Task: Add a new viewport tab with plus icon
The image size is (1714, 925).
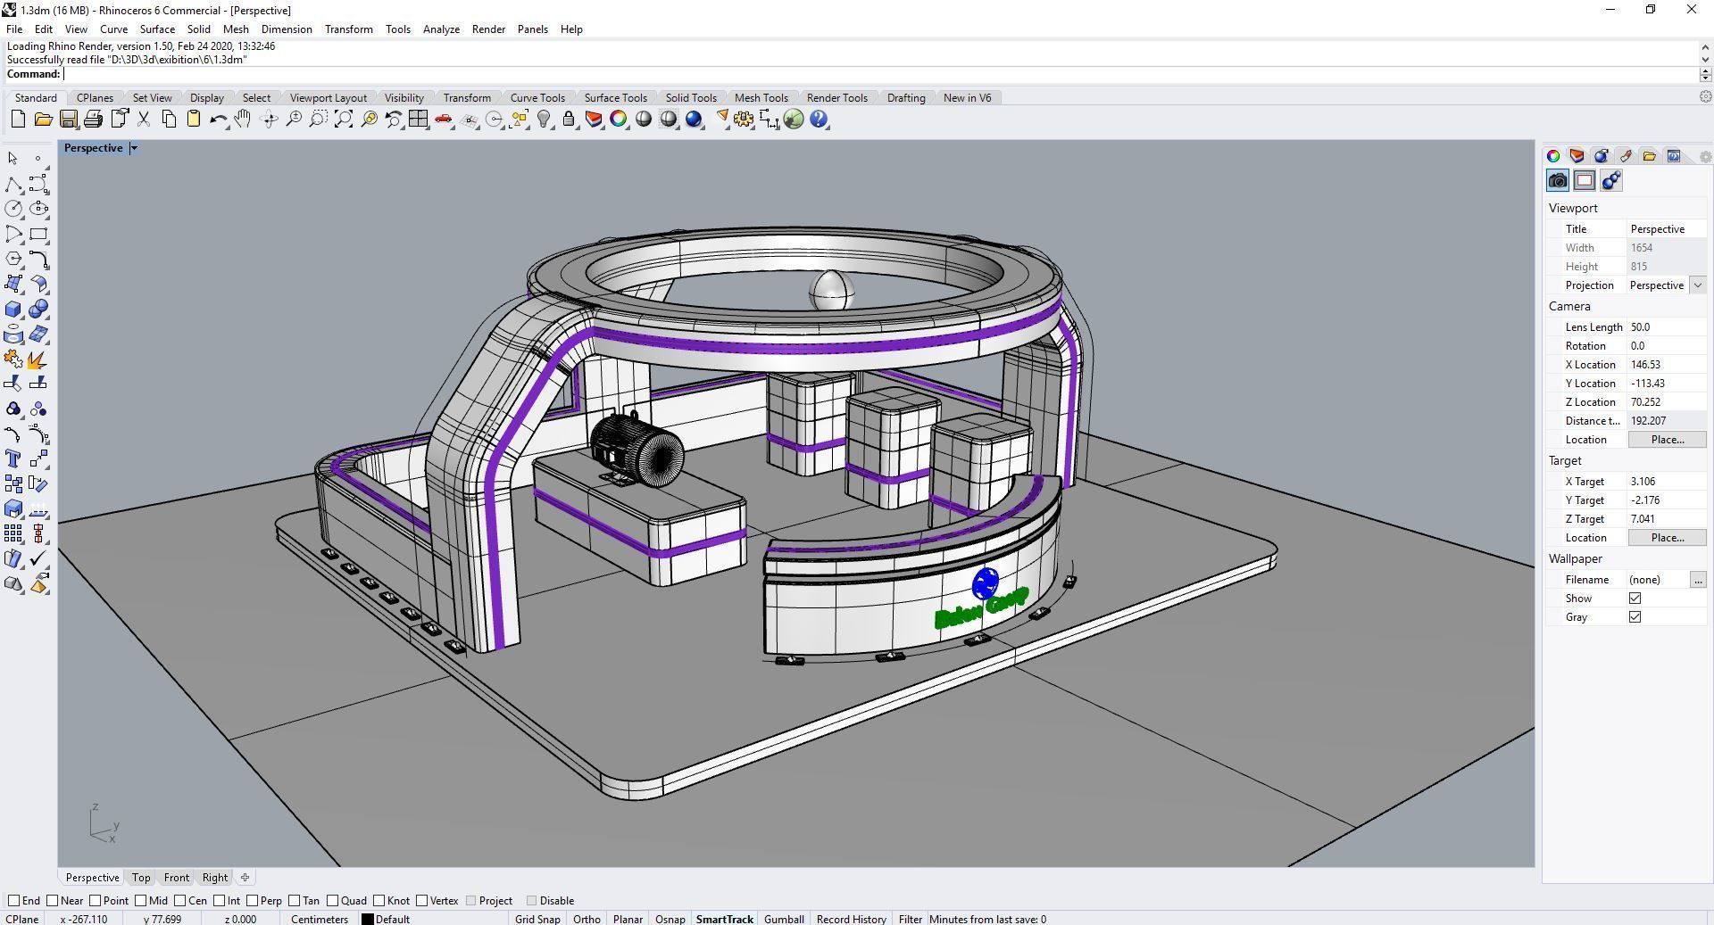Action: pyautogui.click(x=245, y=878)
